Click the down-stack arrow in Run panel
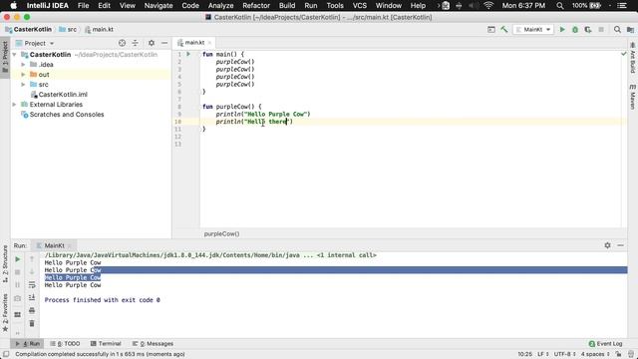 pyautogui.click(x=32, y=272)
